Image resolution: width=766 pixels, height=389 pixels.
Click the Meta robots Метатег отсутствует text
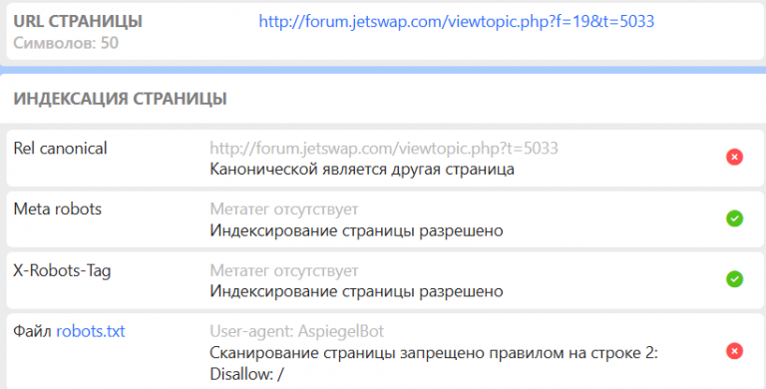(284, 209)
